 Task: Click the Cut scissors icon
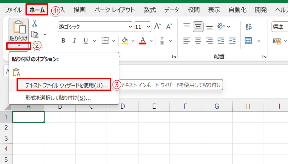coord(34,24)
